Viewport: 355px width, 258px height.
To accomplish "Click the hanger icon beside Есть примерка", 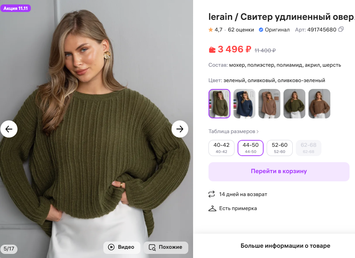I will point(212,208).
